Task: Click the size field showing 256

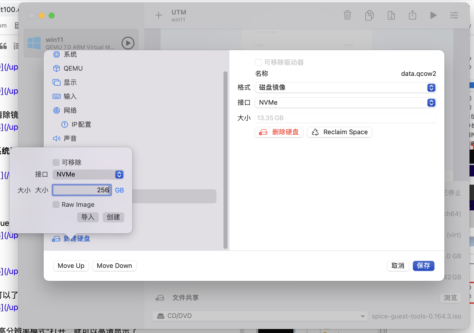Action: [82, 190]
